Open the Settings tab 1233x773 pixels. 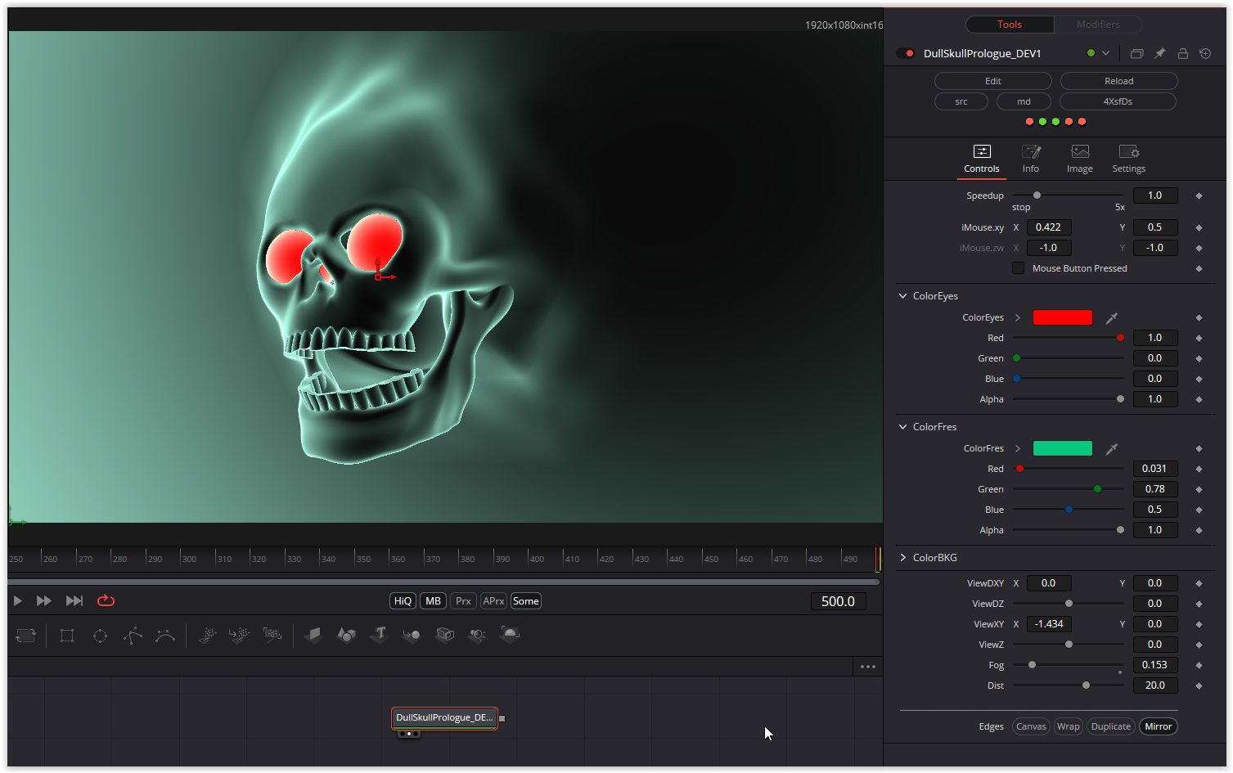pyautogui.click(x=1129, y=160)
